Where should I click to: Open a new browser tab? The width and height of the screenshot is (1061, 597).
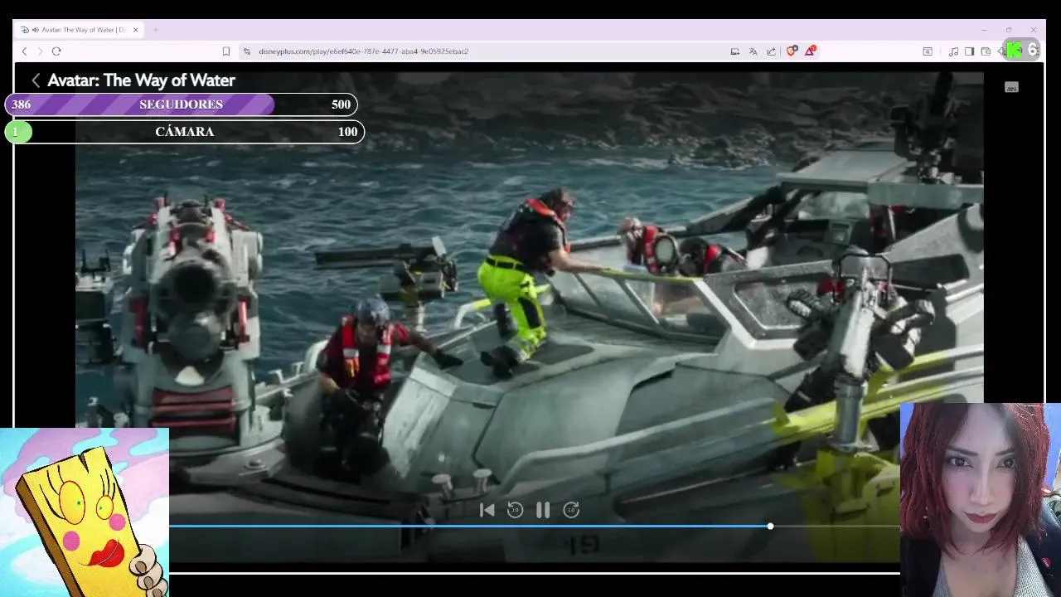click(155, 30)
